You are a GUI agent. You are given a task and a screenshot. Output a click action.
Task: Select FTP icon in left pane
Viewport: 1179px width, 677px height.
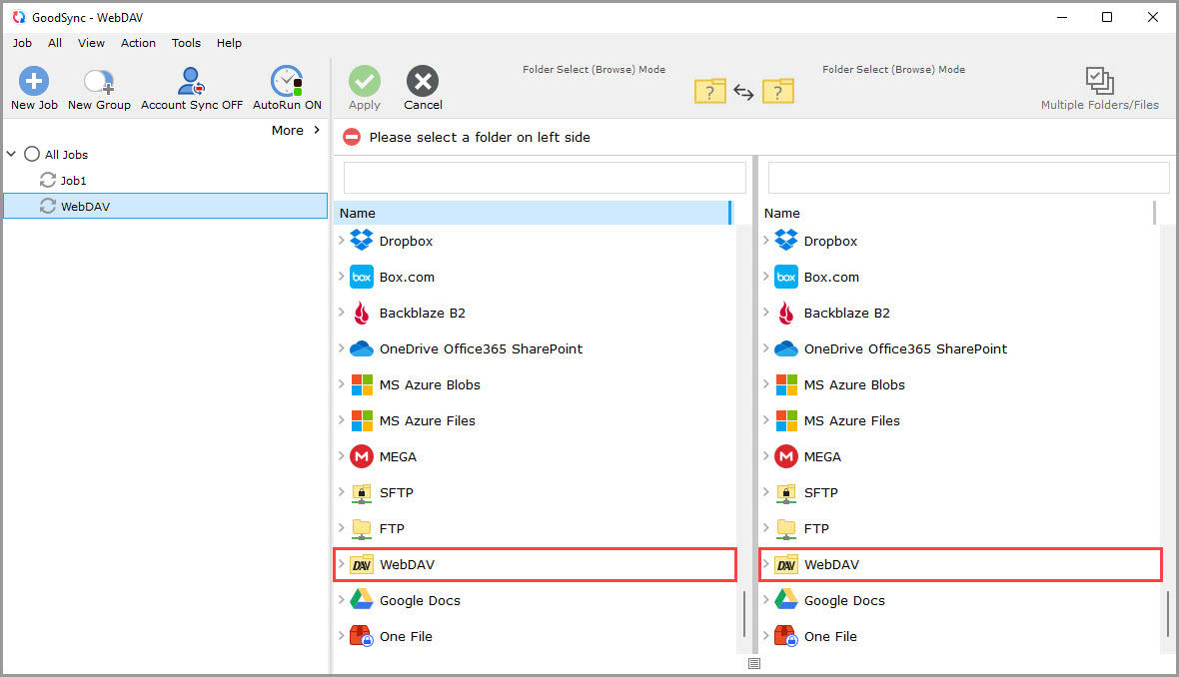pos(362,529)
